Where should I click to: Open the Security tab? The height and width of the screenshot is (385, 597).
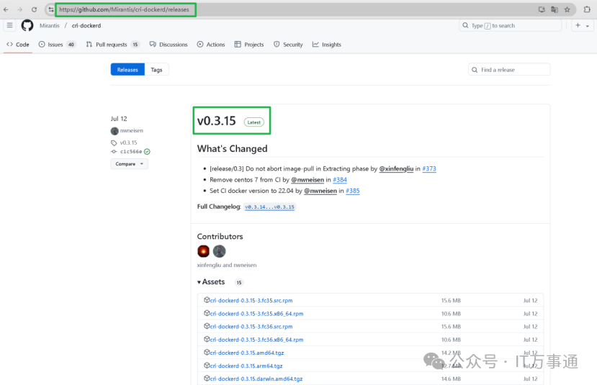pos(288,45)
